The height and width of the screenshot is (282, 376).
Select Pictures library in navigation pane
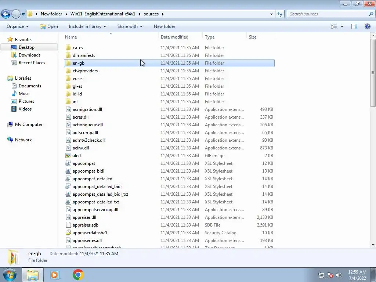click(26, 101)
